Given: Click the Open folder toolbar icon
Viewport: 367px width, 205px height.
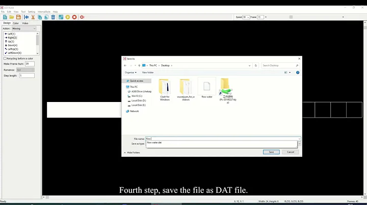Looking at the screenshot, I should (x=11, y=17).
